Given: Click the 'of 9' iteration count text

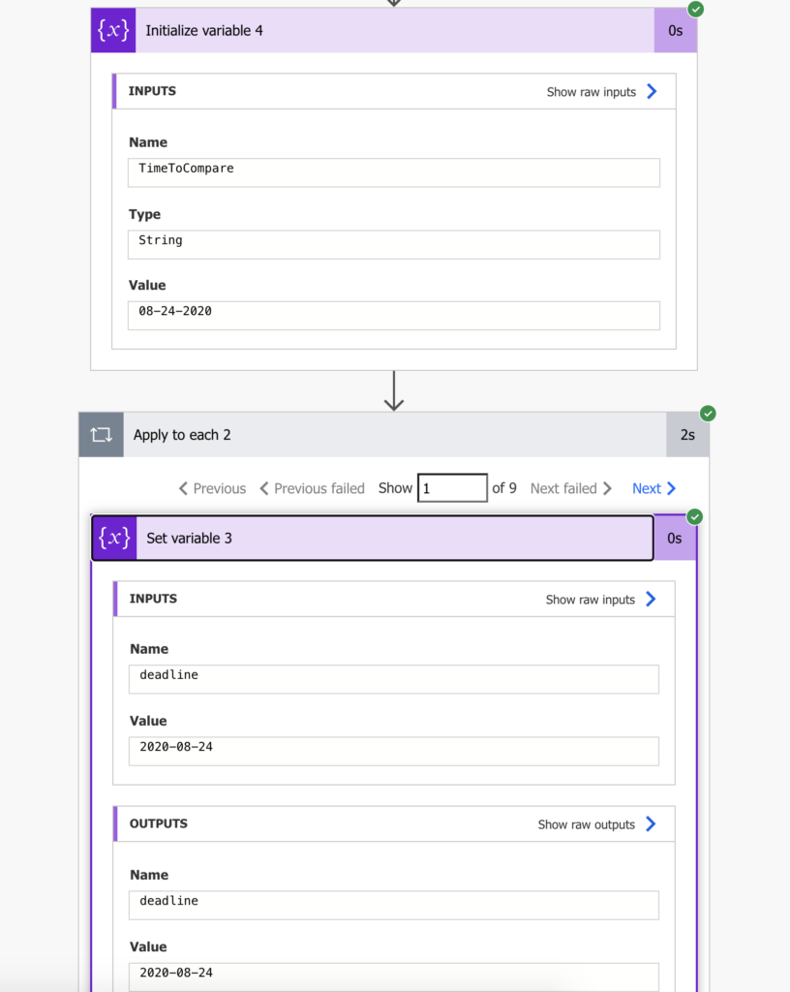Looking at the screenshot, I should point(504,488).
